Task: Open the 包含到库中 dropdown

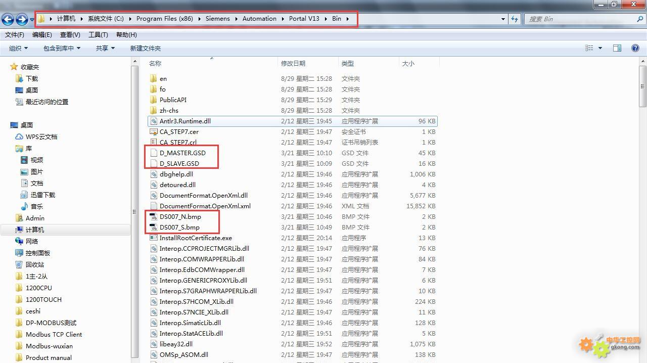Action: point(62,48)
